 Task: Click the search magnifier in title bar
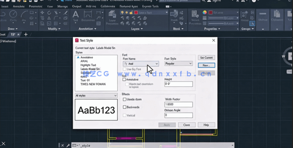204,1
